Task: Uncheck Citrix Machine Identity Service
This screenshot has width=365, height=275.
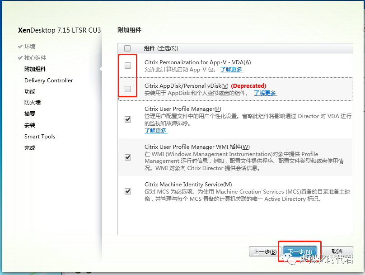Action: click(x=128, y=191)
